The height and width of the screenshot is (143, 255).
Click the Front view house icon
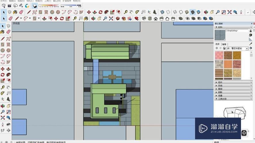(156, 19)
